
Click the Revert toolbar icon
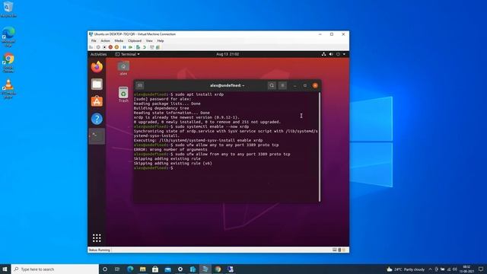[x=145, y=47]
